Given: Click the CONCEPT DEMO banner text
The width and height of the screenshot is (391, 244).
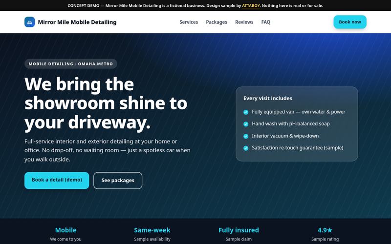Looking at the screenshot, I should pyautogui.click(x=195, y=5).
